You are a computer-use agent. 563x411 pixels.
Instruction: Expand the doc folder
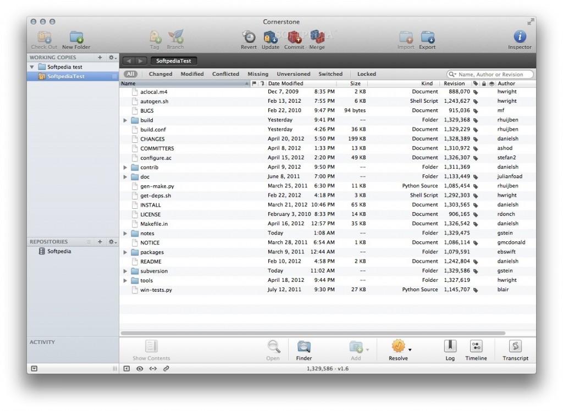pos(125,177)
